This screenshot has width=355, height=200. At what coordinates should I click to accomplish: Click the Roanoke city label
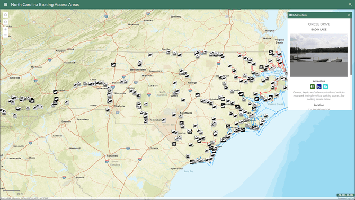[148, 20]
